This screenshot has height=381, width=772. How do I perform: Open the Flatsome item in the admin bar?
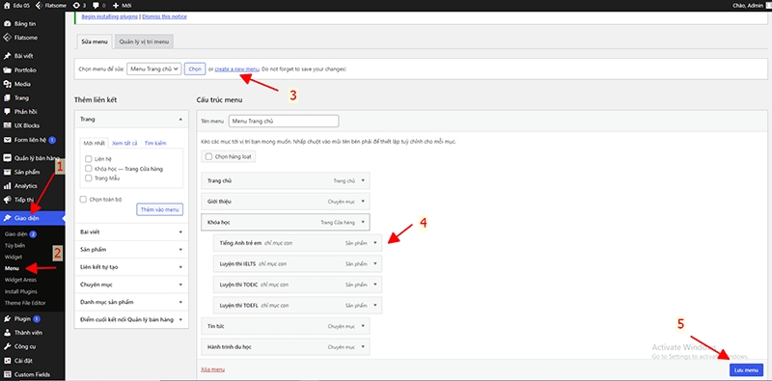(51, 6)
